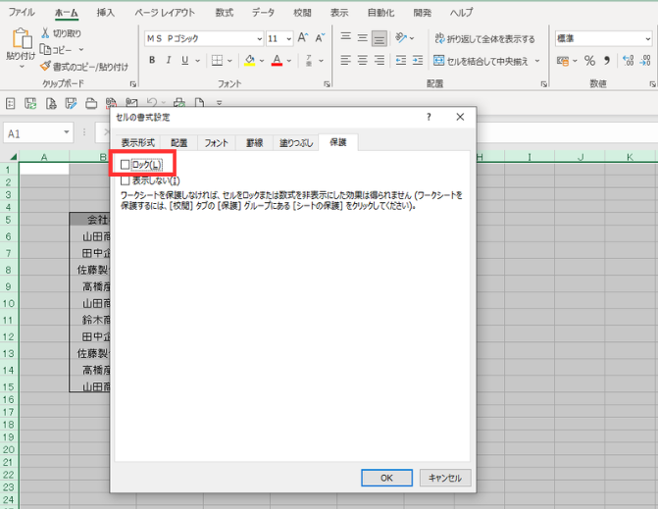Click the decrease indent icon
Image resolution: width=658 pixels, height=509 pixels.
point(401,61)
